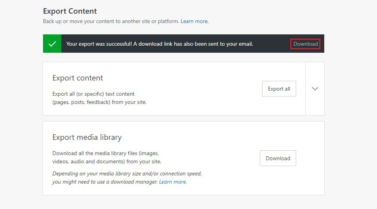The width and height of the screenshot is (377, 209).
Task: Click '(pages, posts, feedback) from your site' text
Action: point(99,102)
